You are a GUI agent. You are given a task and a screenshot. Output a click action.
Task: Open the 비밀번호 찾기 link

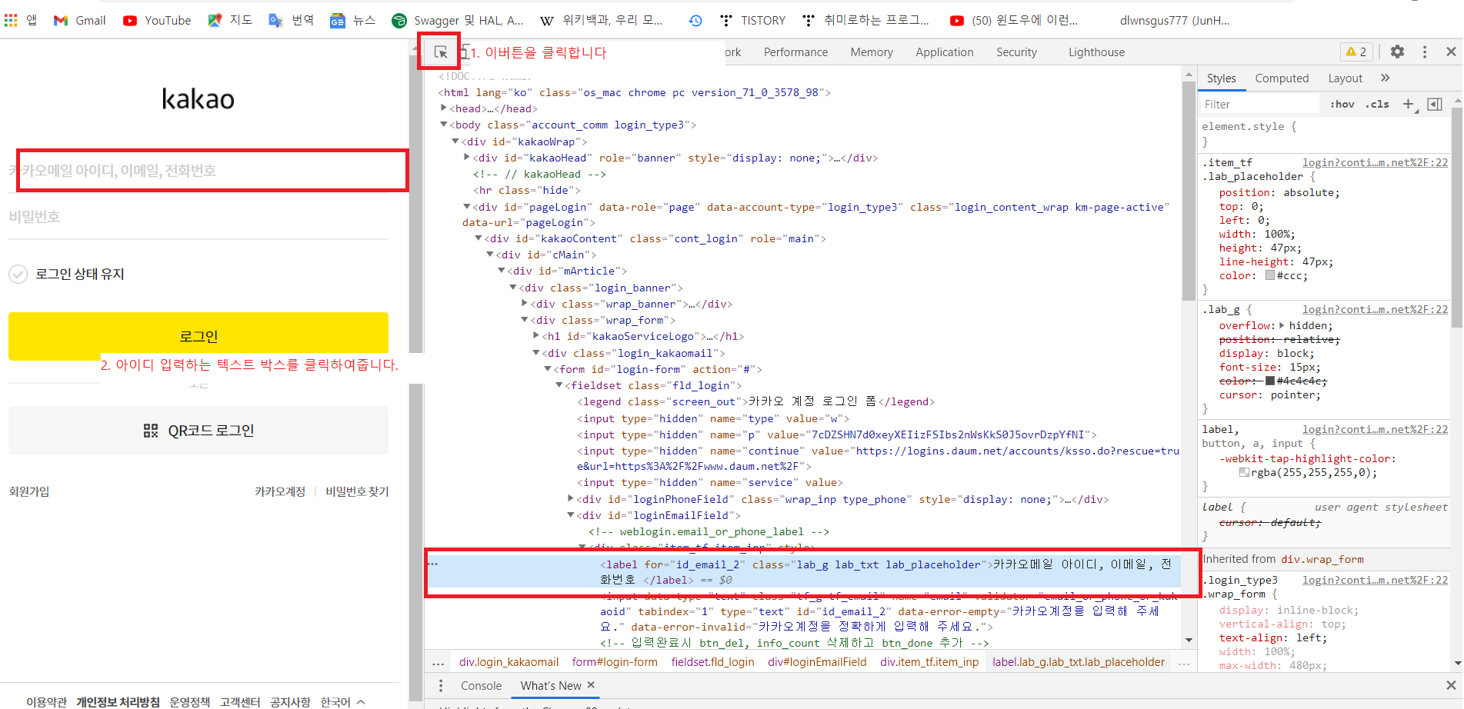[x=357, y=491]
